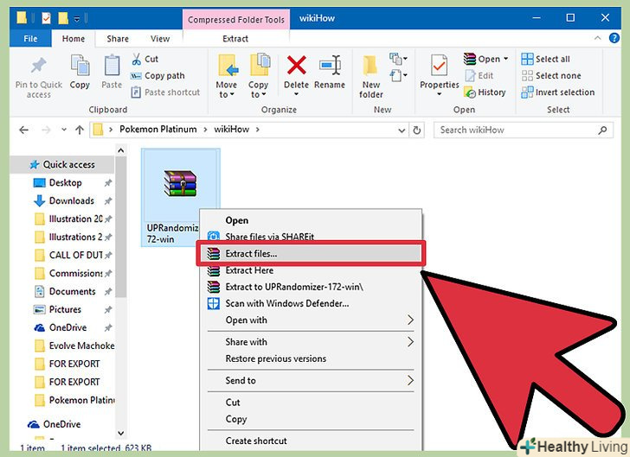This screenshot has width=630, height=457.
Task: Refresh the current folder view
Action: click(x=417, y=130)
